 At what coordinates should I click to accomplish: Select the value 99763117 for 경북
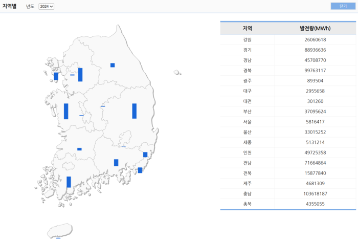(315, 71)
